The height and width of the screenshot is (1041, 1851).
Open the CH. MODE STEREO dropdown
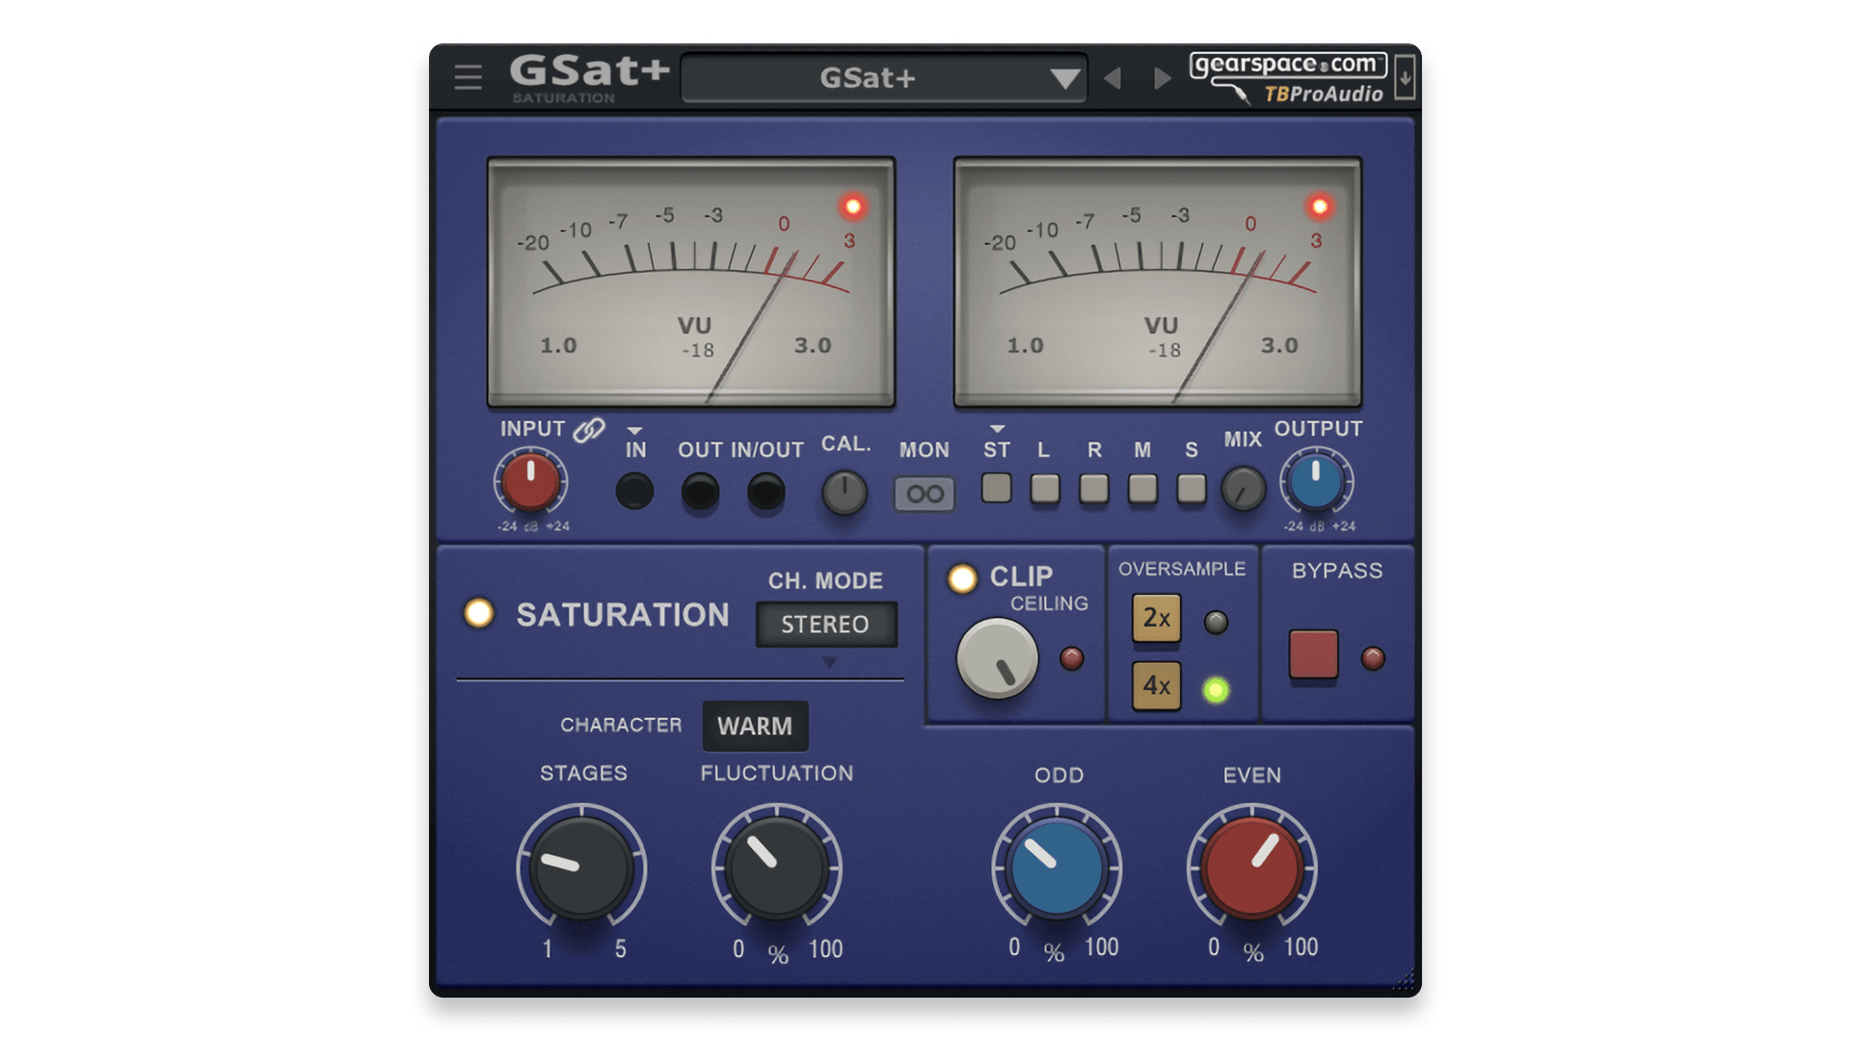coord(825,625)
